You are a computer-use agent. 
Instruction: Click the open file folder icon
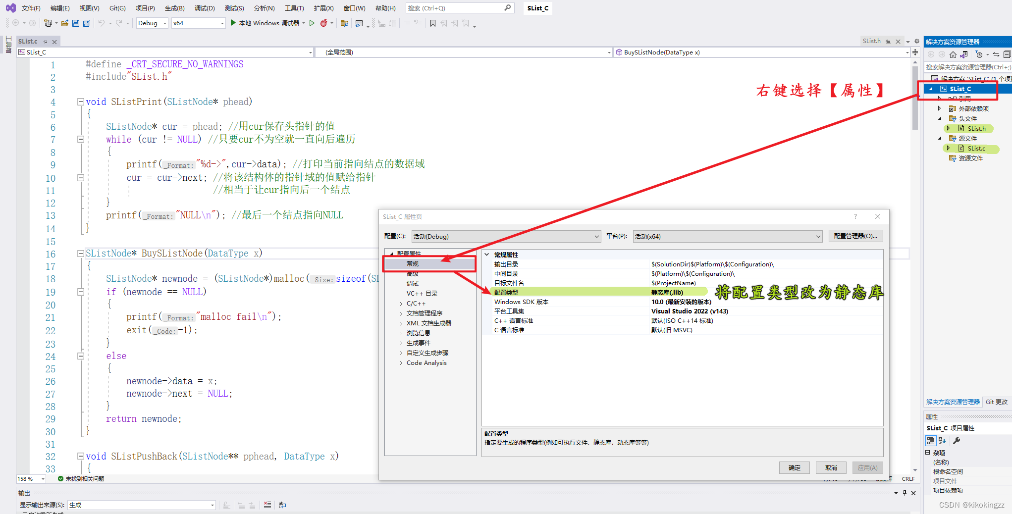65,23
